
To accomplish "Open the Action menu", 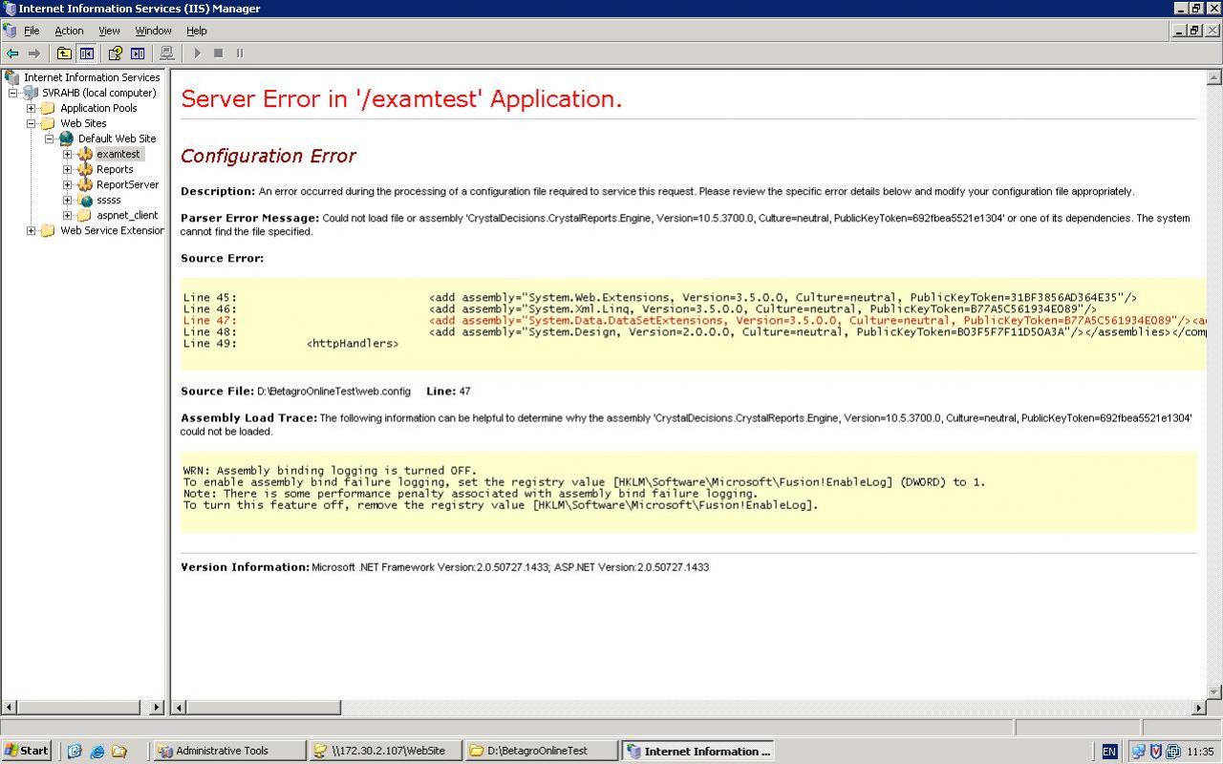I will point(69,31).
